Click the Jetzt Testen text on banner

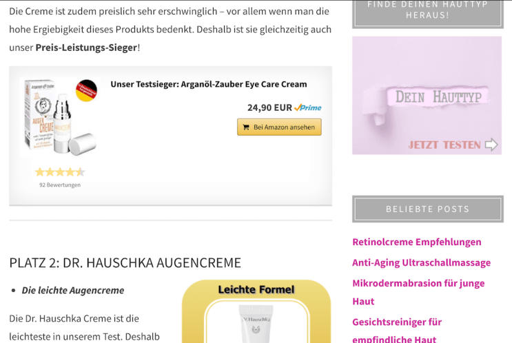point(444,145)
